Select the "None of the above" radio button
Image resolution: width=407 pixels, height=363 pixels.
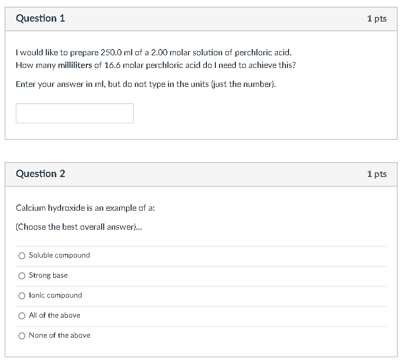pyautogui.click(x=22, y=336)
